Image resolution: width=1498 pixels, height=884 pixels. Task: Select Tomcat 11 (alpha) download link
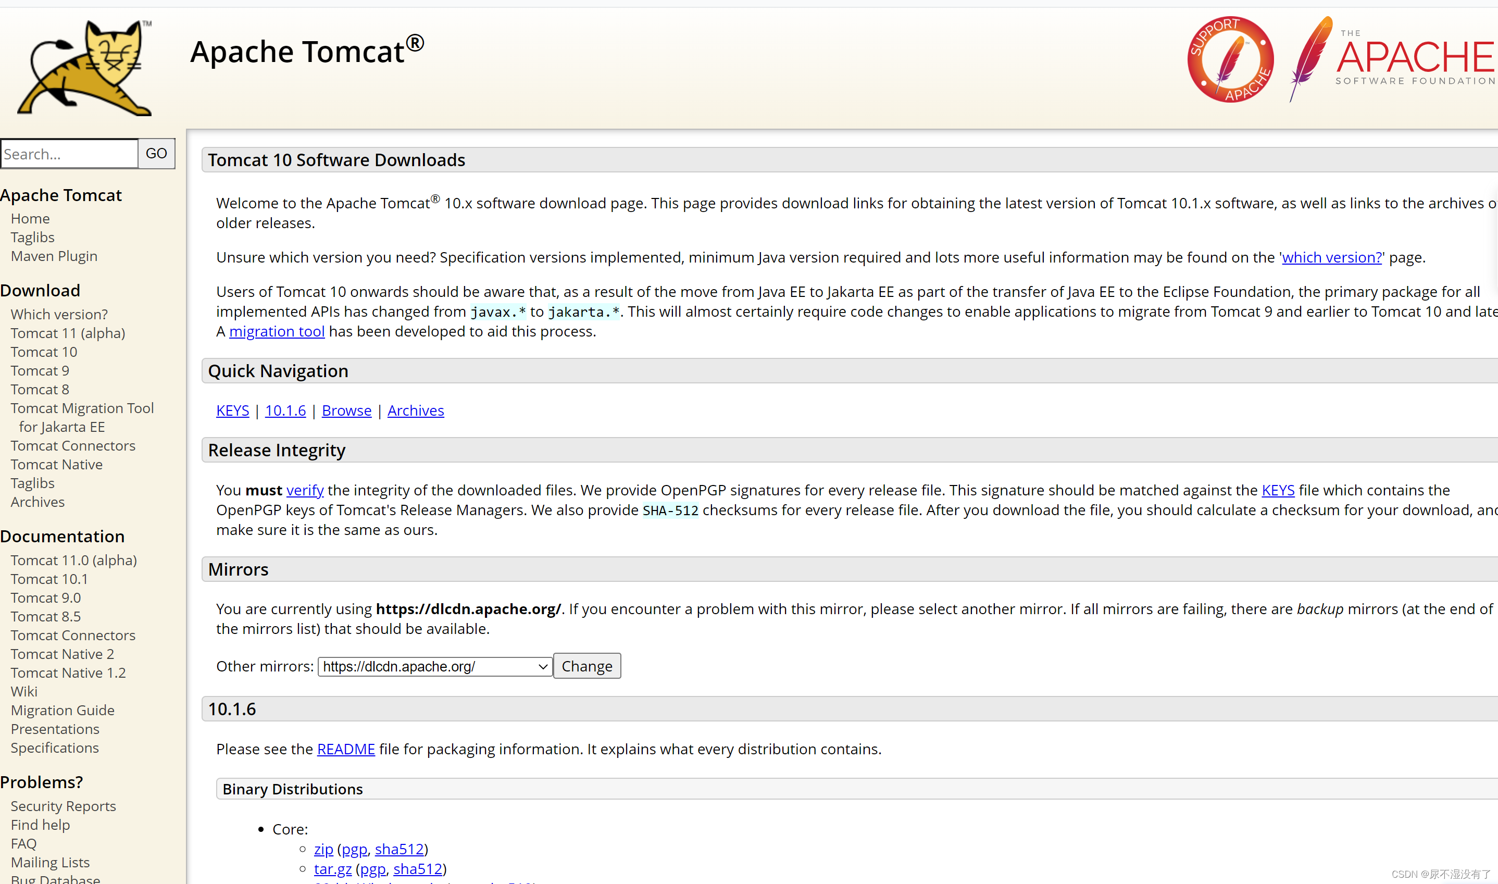68,333
